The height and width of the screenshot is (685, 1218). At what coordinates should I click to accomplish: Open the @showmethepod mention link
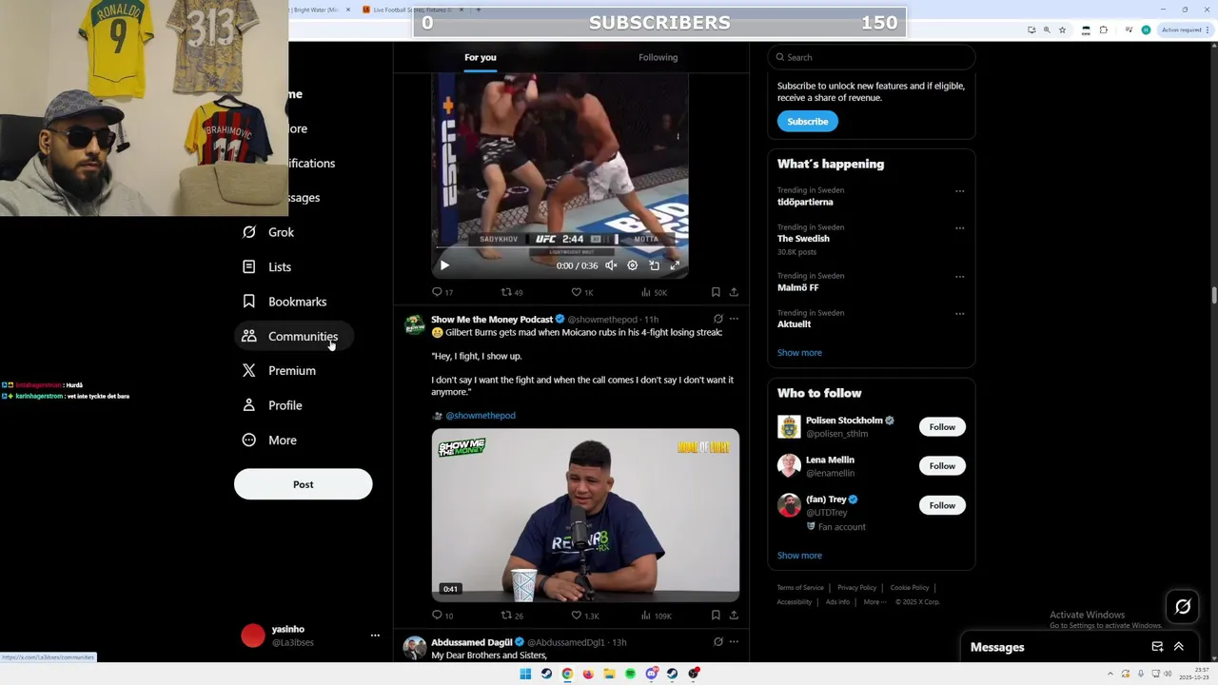pyautogui.click(x=481, y=416)
